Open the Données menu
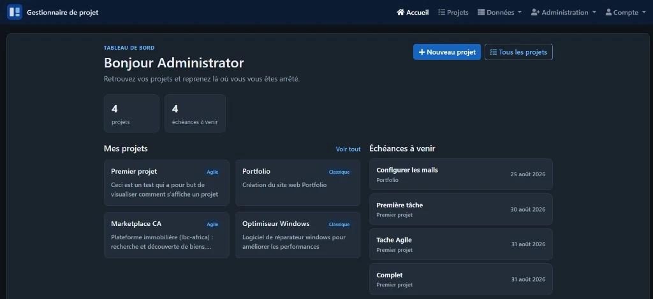 point(500,13)
